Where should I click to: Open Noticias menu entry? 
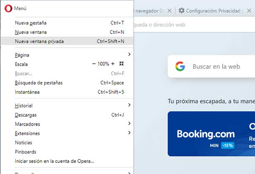pos(67,143)
